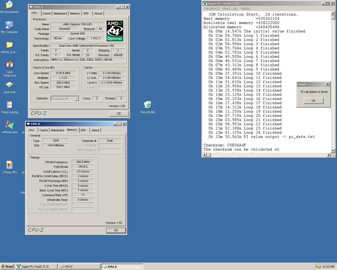337x270 pixels.
Task: Click the Command Rate value 1T
Action: click(x=83, y=195)
